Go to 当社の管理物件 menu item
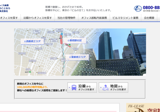 click(x=66, y=18)
